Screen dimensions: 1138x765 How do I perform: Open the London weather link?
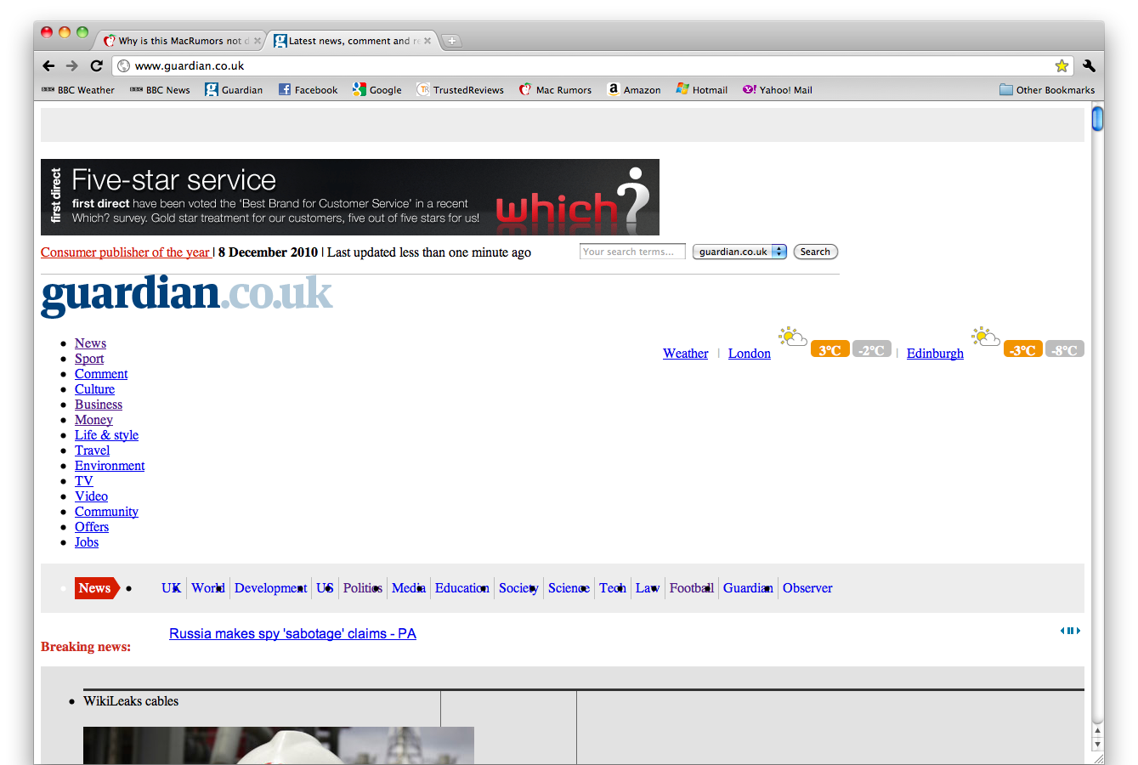tap(750, 354)
